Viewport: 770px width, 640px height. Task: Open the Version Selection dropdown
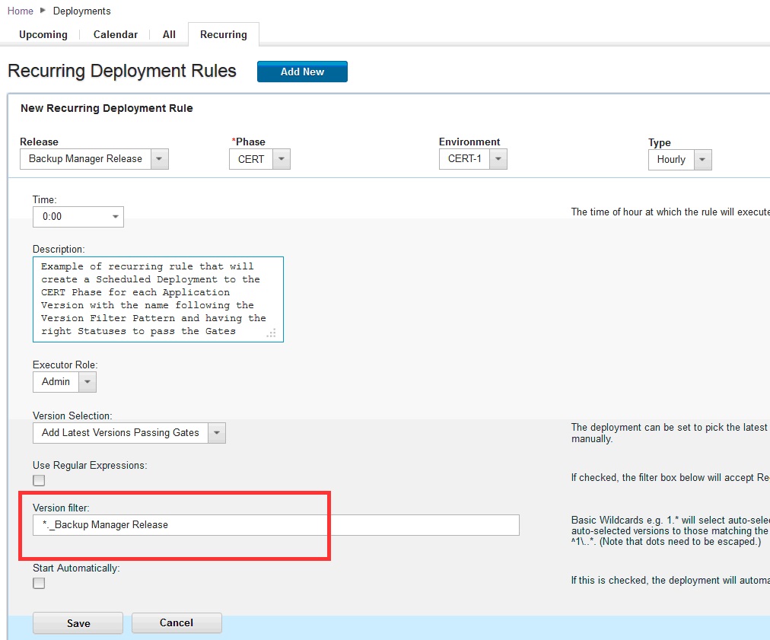[x=129, y=433]
